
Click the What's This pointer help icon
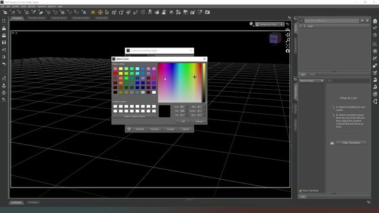coord(375,28)
